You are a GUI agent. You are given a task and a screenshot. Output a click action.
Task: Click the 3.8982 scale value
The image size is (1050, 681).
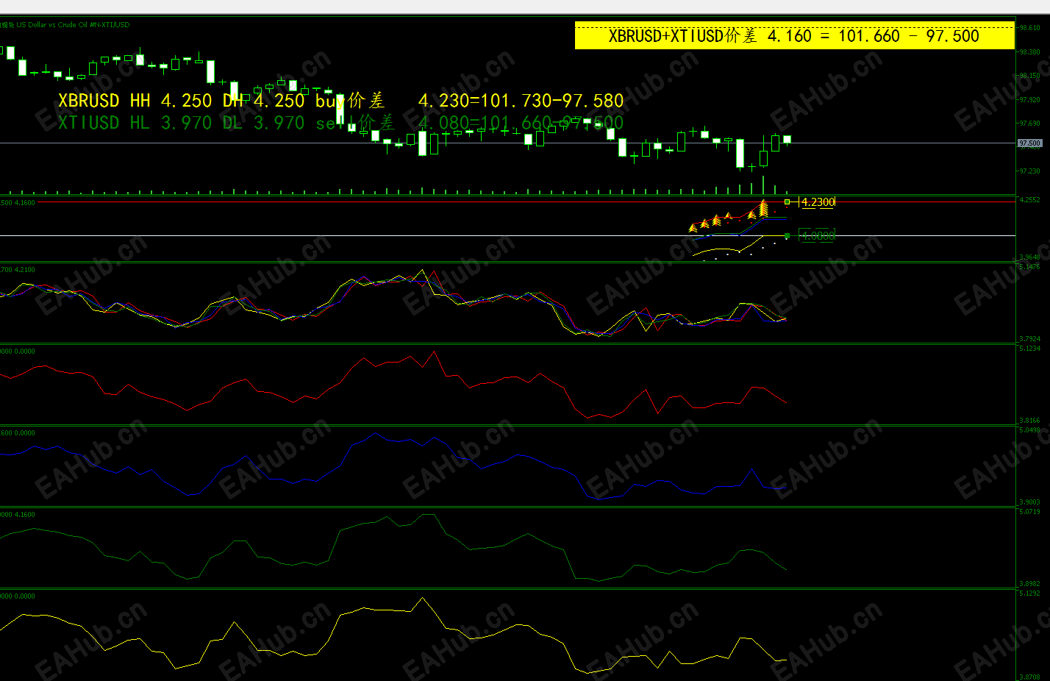pos(1029,584)
